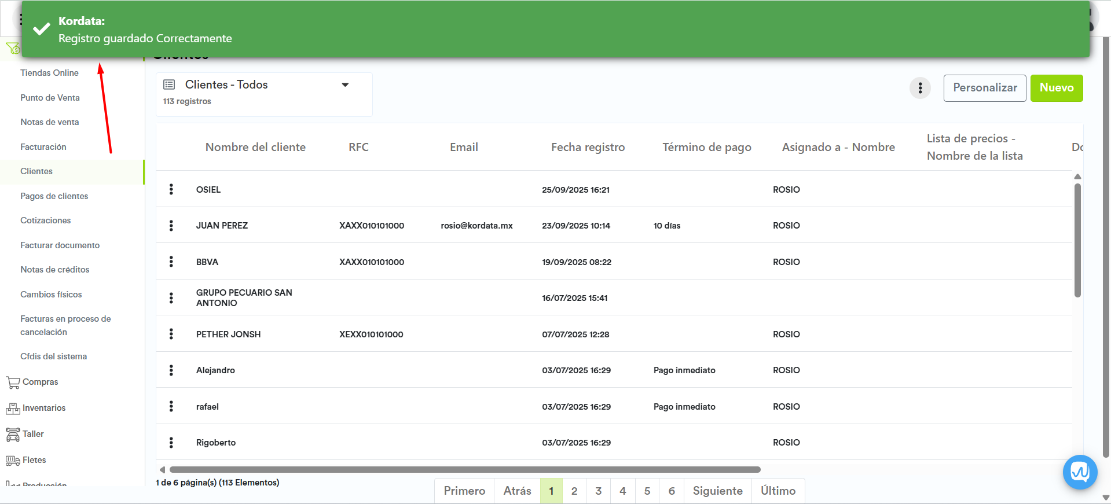1111x504 pixels.
Task: Open the Fletes module
Action: [x=34, y=460]
